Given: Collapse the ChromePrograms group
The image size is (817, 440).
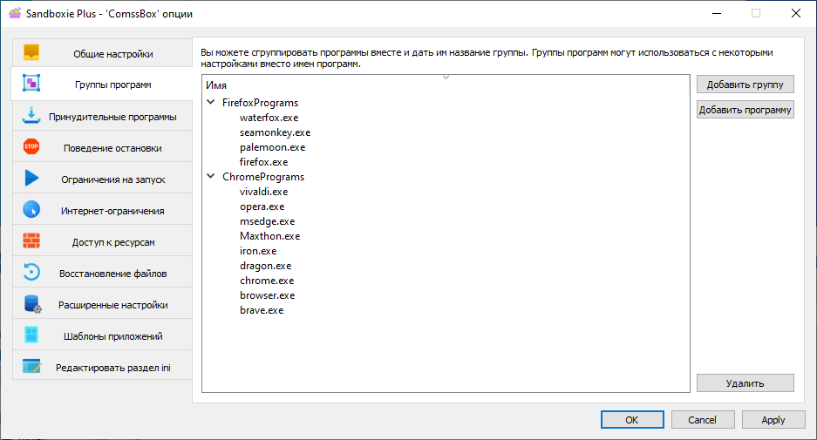Looking at the screenshot, I should (211, 176).
